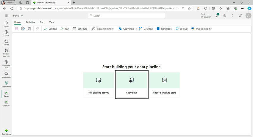The width and height of the screenshot is (253, 137).
Task: Switch to the View ribbon tab
Action: click(x=51, y=22)
